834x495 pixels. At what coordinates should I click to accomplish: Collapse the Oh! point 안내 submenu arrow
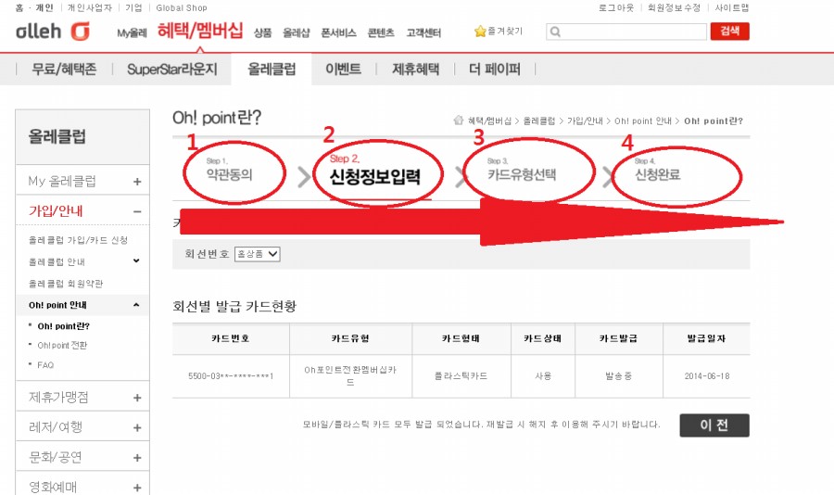pos(136,304)
